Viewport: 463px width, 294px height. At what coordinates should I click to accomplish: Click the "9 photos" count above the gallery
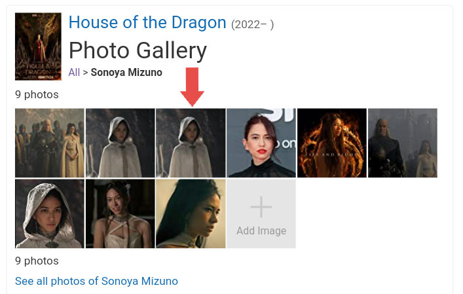tap(37, 94)
